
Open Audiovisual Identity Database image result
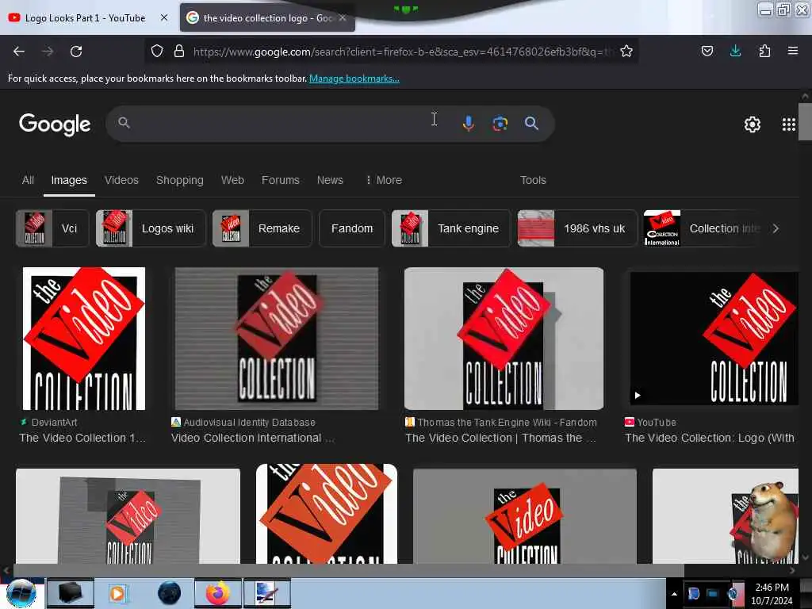click(x=277, y=339)
